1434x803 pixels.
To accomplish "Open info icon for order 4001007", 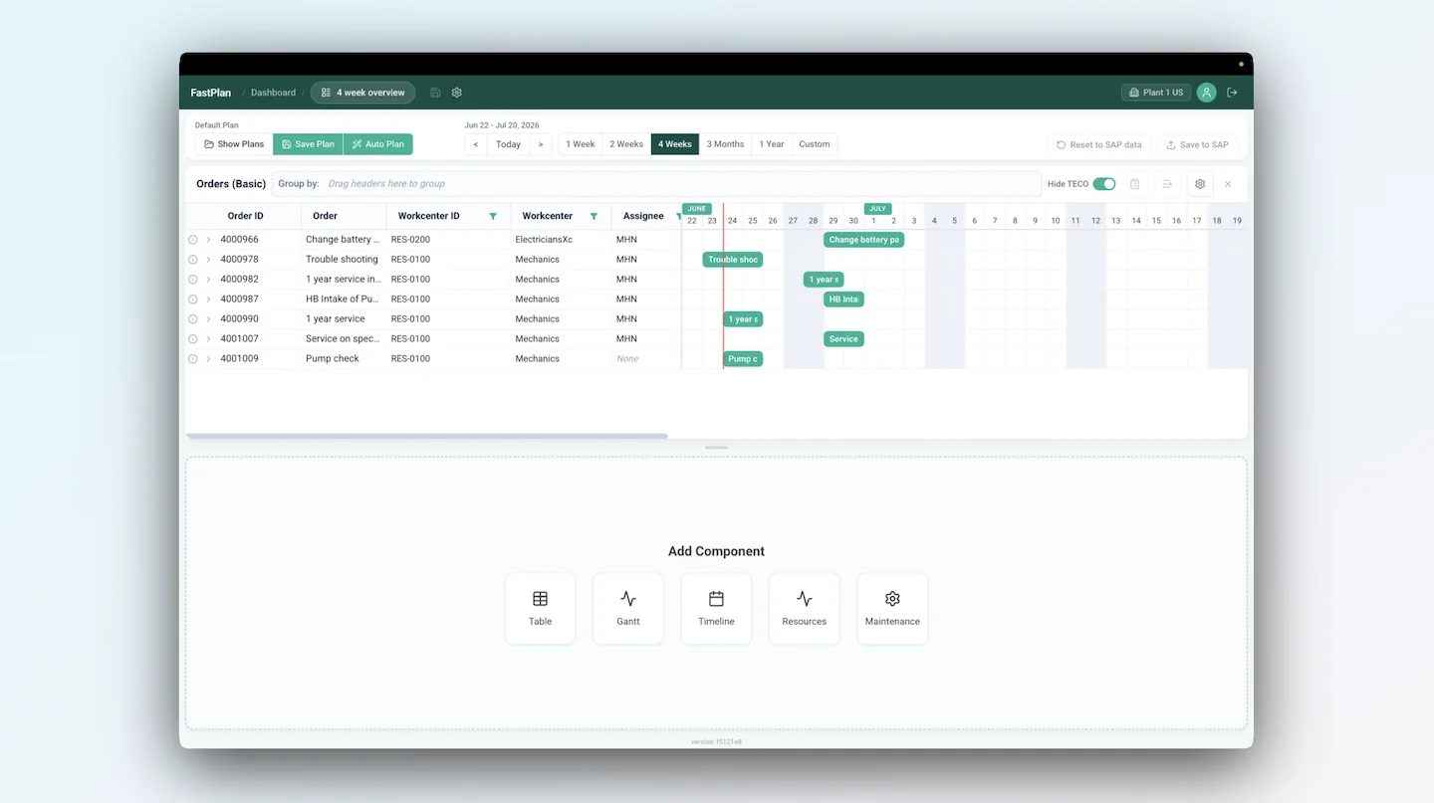I will point(193,339).
